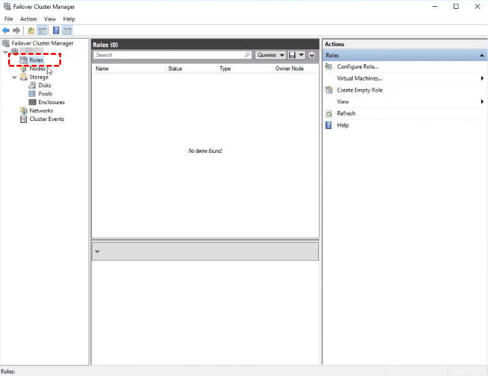
Task: Open Enclosures under Storage
Action: (51, 102)
